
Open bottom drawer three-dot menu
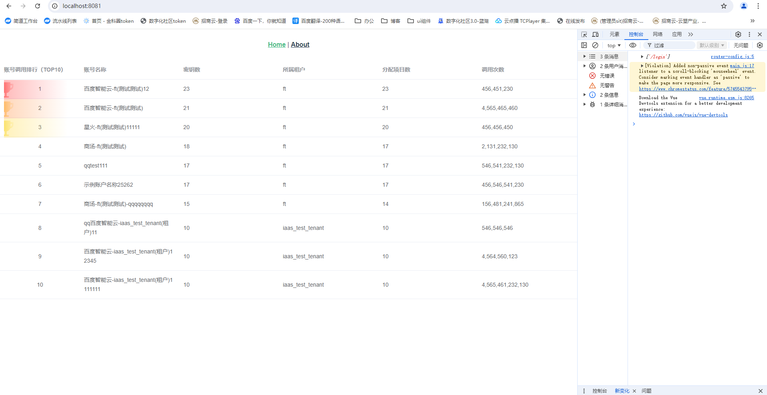click(x=584, y=391)
